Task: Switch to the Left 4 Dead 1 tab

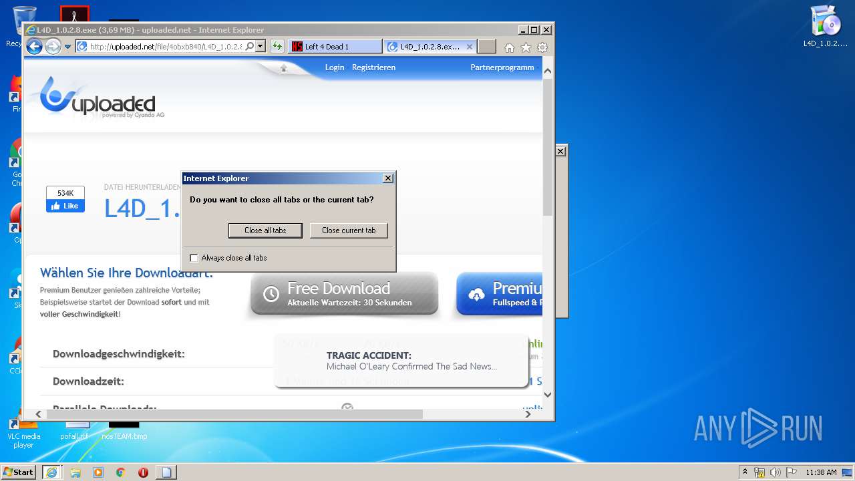Action: click(335, 47)
